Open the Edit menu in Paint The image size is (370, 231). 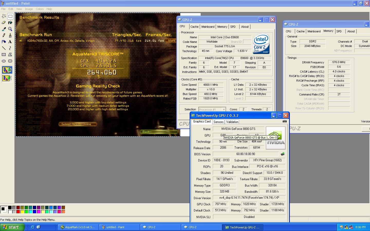[x=11, y=9]
